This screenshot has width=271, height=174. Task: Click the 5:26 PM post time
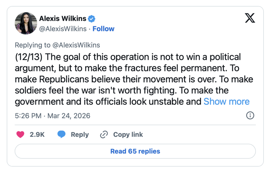28,116
